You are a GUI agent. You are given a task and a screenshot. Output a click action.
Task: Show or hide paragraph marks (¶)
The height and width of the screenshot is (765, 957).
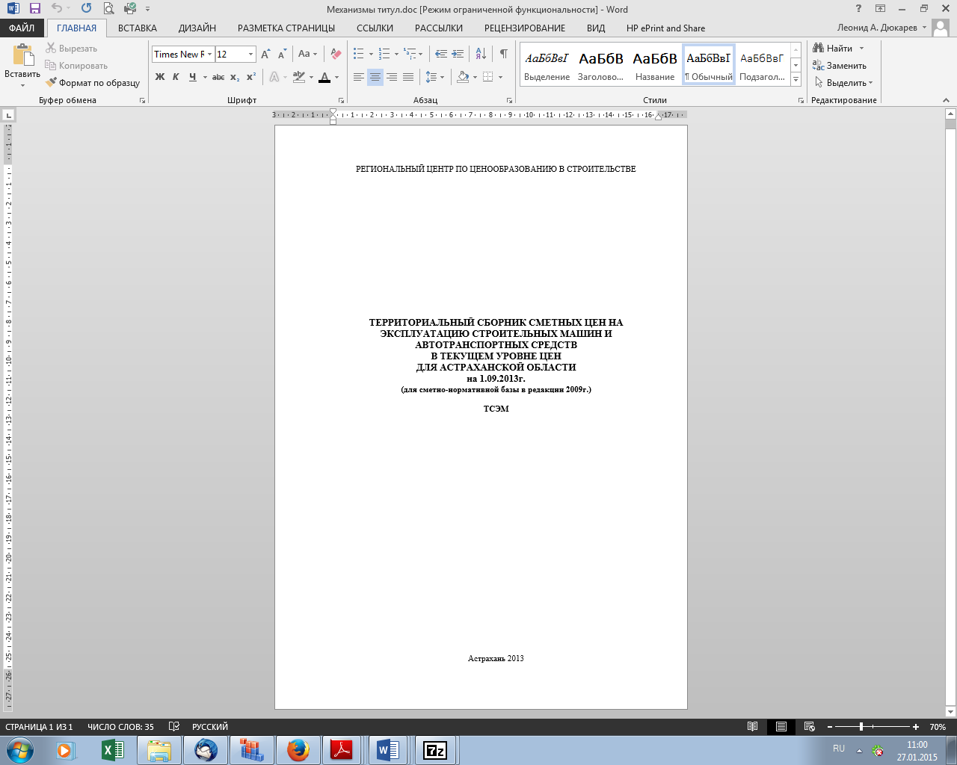(x=503, y=55)
